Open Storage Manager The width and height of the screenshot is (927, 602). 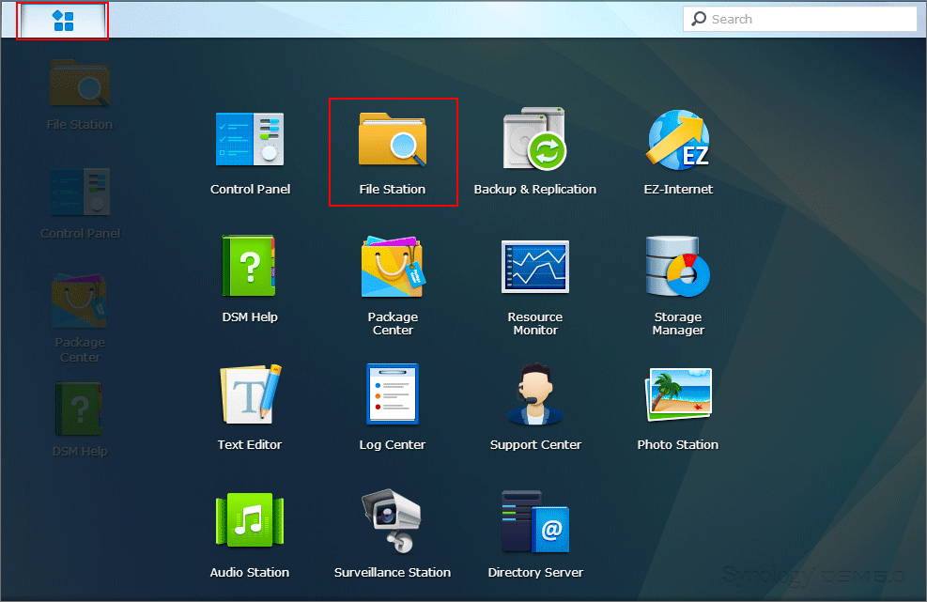tap(678, 286)
